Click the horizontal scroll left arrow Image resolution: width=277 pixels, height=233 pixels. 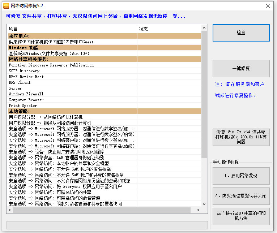pyautogui.click(x=10, y=210)
